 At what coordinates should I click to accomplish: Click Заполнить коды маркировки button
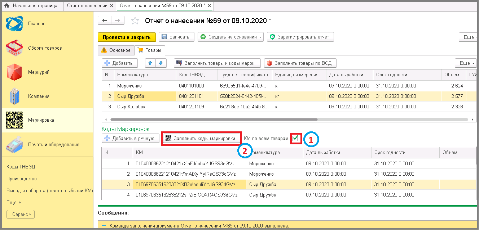pyautogui.click(x=201, y=138)
